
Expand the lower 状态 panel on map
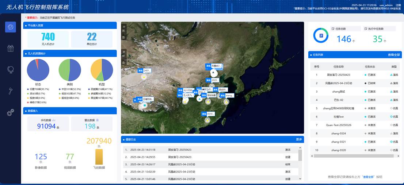tap(124, 52)
